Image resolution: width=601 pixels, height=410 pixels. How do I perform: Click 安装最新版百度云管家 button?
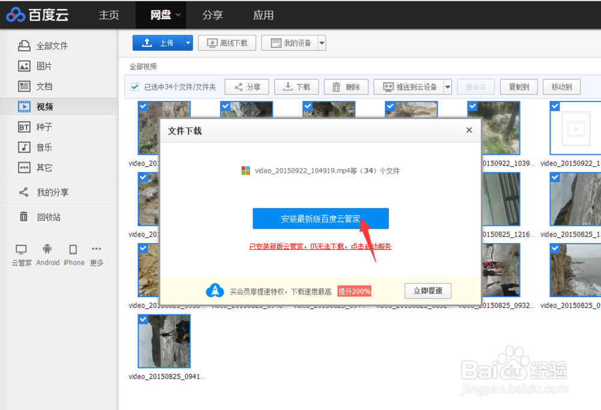(x=321, y=219)
